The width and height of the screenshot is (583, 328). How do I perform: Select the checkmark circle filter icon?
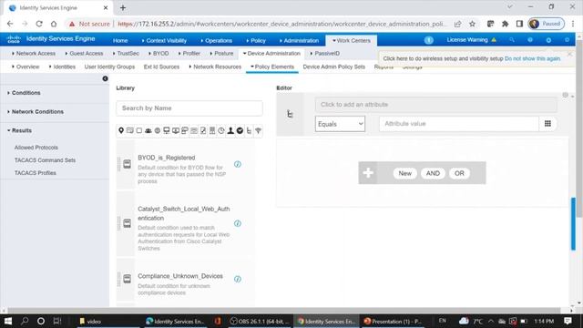point(240,130)
